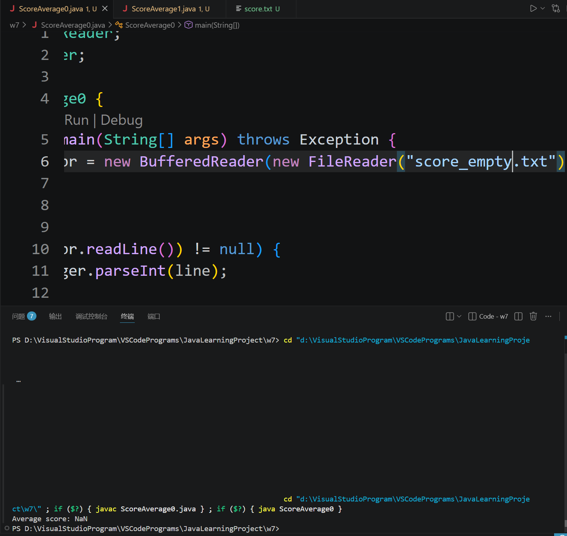Open the run options dropdown arrow
The height and width of the screenshot is (536, 567).
543,8
